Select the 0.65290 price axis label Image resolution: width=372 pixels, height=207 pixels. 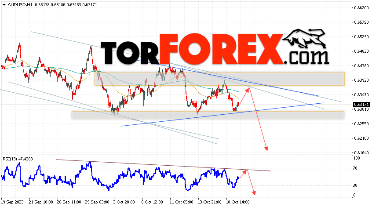(x=361, y=37)
